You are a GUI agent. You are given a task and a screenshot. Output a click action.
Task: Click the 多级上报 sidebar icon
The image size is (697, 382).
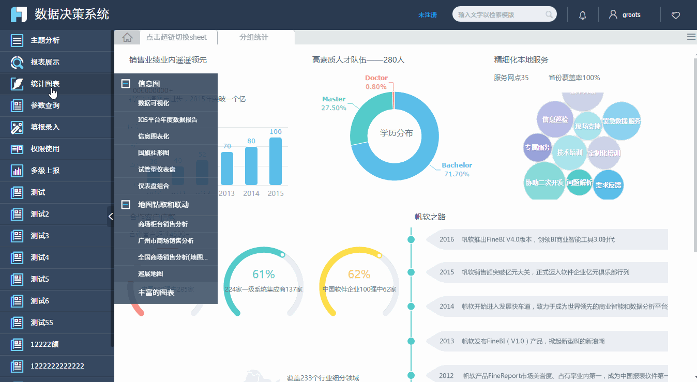17,171
